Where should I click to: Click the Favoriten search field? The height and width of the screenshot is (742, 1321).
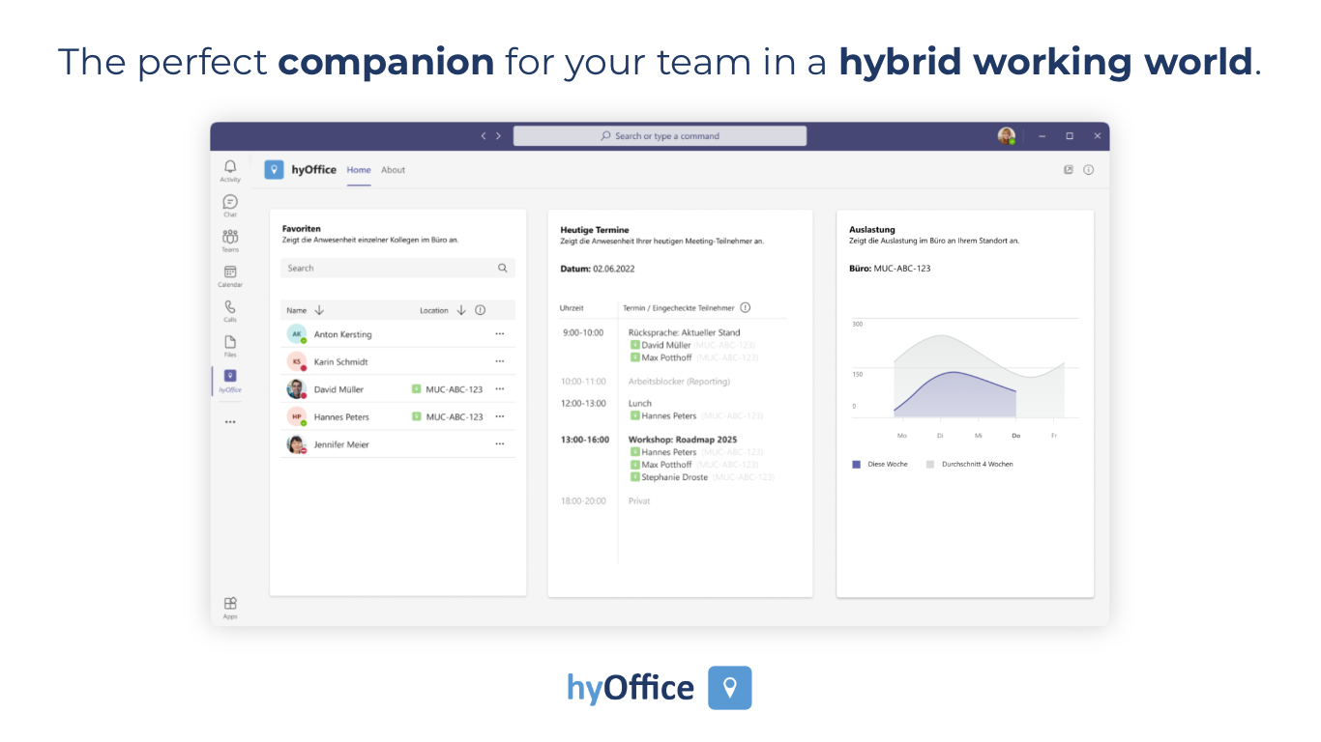(x=397, y=268)
